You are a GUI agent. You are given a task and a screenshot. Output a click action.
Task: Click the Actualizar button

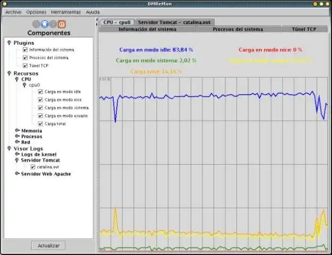(x=48, y=245)
